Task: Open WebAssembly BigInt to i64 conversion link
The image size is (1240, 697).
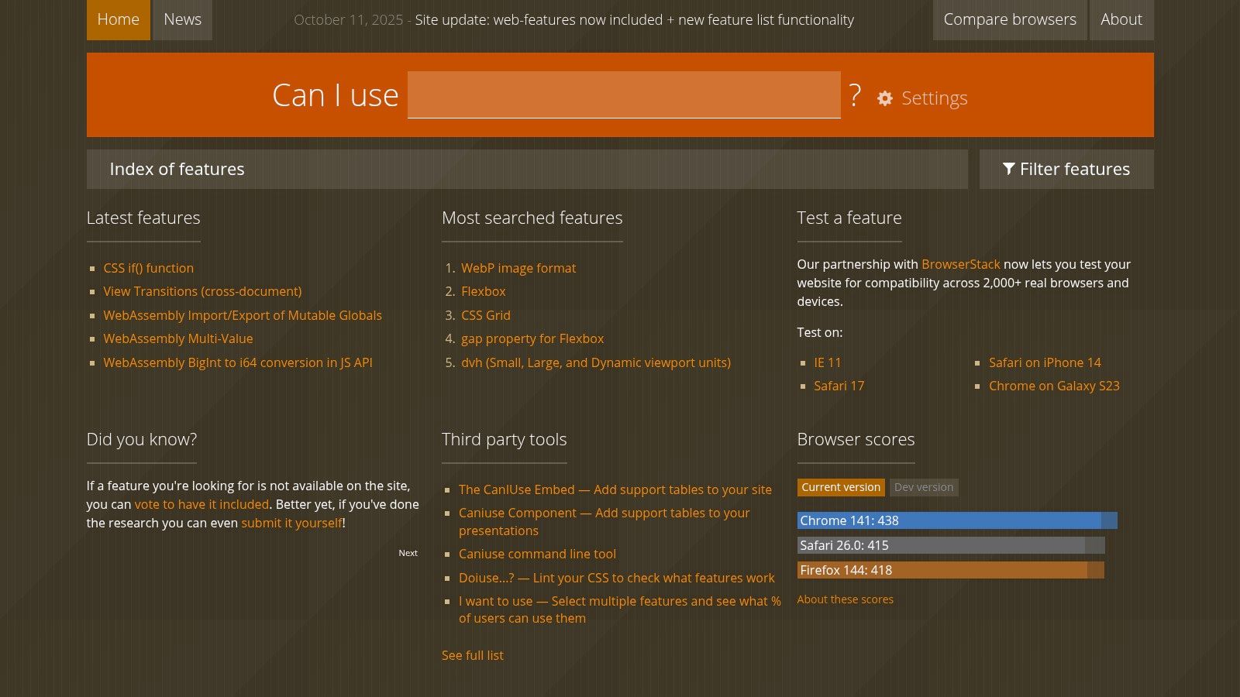Action: coord(238,362)
